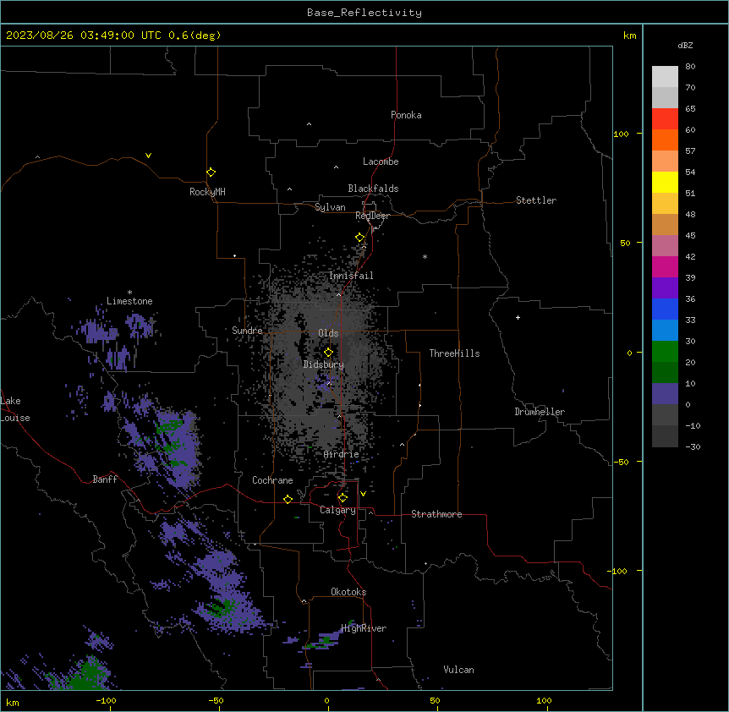Click the white asterisk marker east of Innisfail
This screenshot has width=729, height=712.
tap(425, 256)
